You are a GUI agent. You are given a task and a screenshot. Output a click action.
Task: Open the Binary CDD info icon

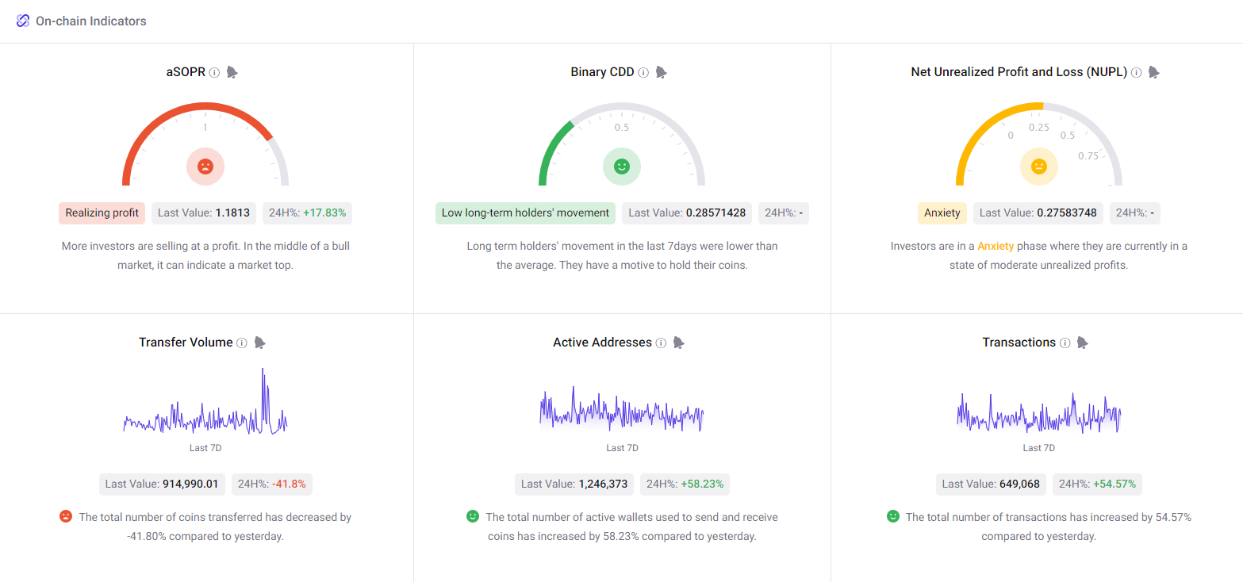pyautogui.click(x=643, y=72)
